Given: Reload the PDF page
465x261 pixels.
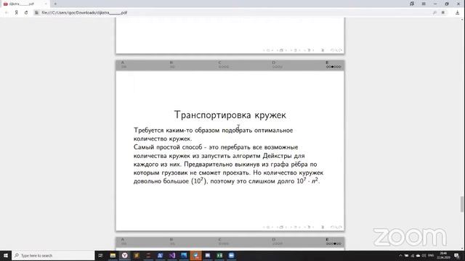Looking at the screenshot, I should click(26, 13).
